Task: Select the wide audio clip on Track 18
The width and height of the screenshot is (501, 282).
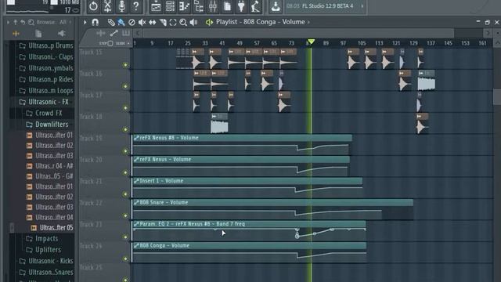Action: (x=219, y=124)
